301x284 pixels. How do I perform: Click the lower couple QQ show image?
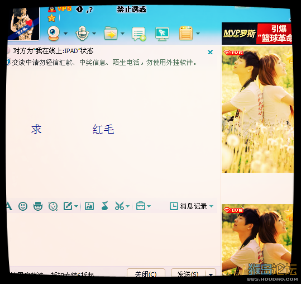tap(257, 240)
